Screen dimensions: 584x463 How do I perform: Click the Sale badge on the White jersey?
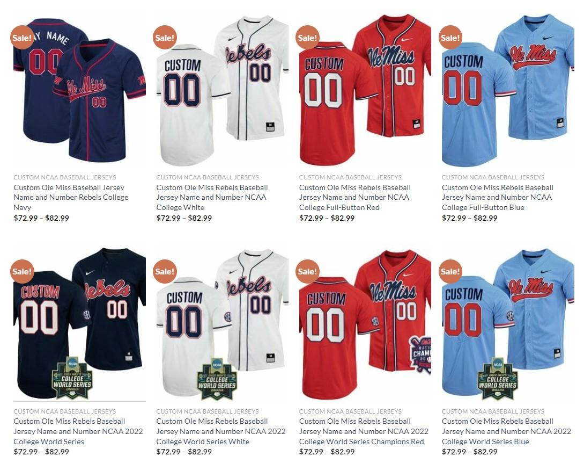point(165,37)
